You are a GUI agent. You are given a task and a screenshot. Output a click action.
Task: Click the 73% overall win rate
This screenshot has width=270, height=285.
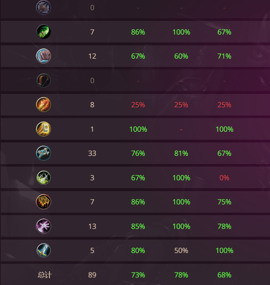tap(138, 275)
